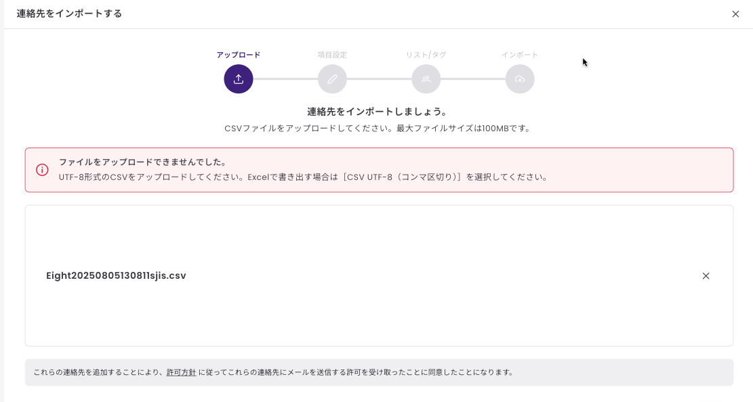Remove the Eight20250805130811sjis.csv file

tap(706, 276)
